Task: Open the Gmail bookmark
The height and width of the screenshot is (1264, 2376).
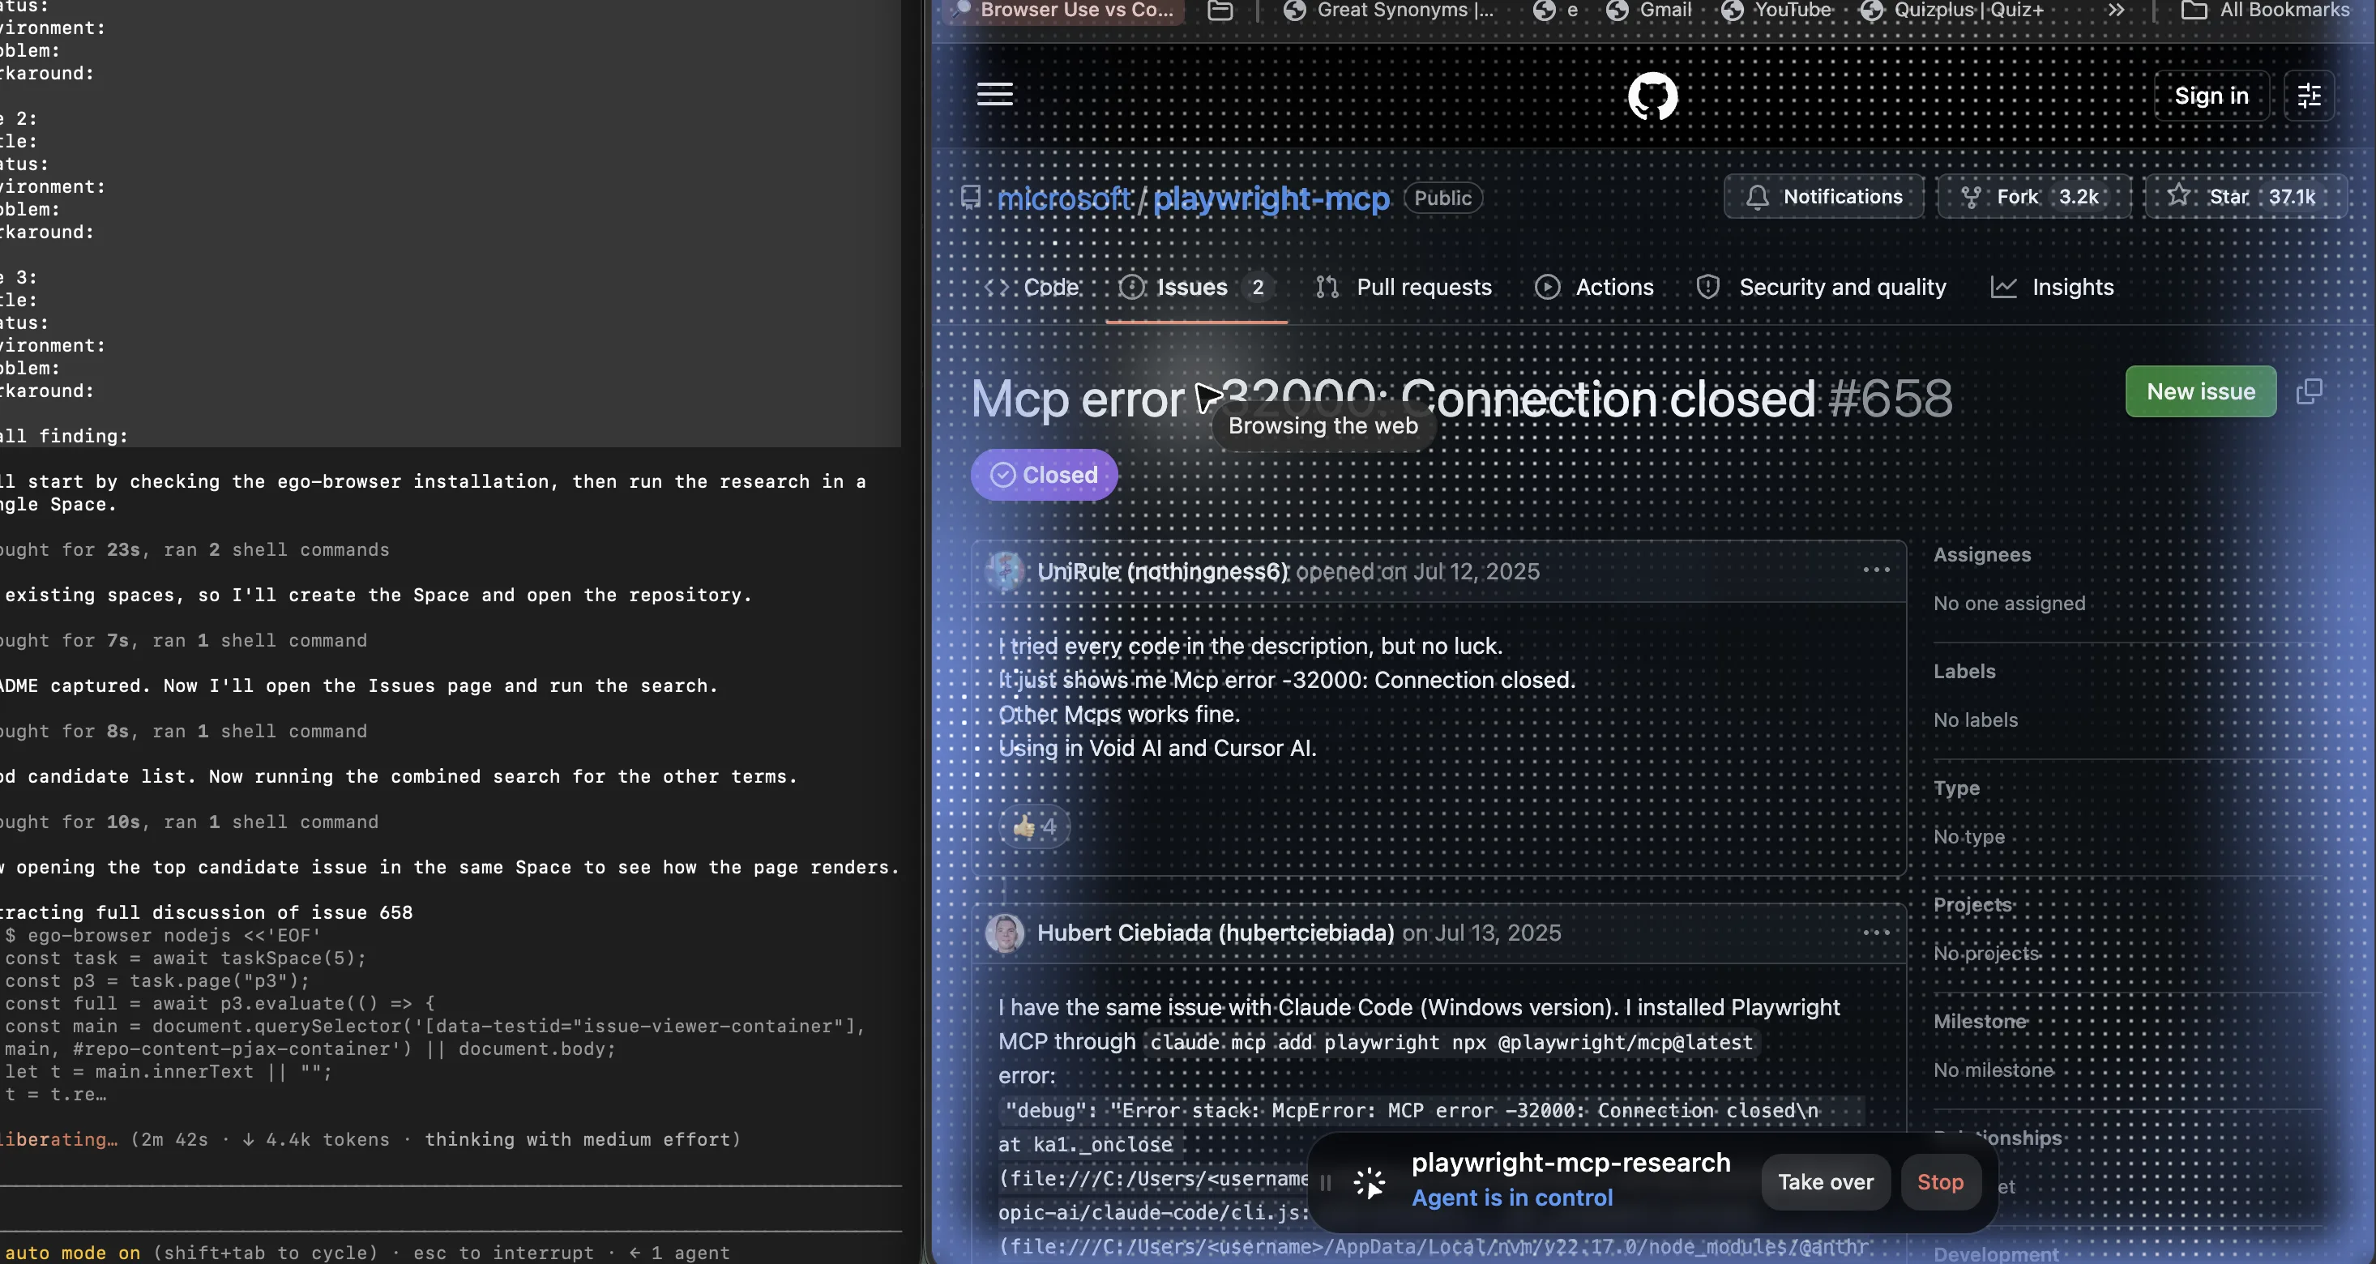Action: (1649, 11)
